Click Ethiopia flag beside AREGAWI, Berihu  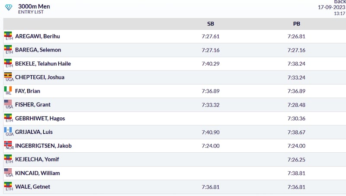[8, 35]
